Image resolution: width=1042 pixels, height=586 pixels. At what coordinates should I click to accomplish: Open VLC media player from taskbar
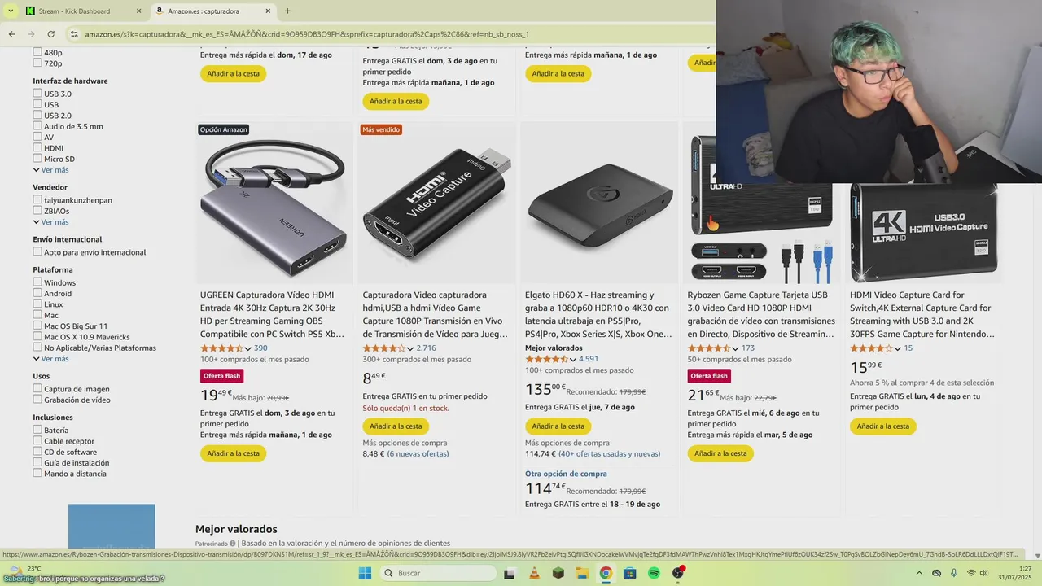pyautogui.click(x=534, y=573)
